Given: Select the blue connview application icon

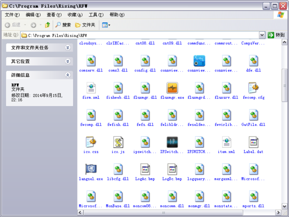Looking at the screenshot, I should [199, 61].
